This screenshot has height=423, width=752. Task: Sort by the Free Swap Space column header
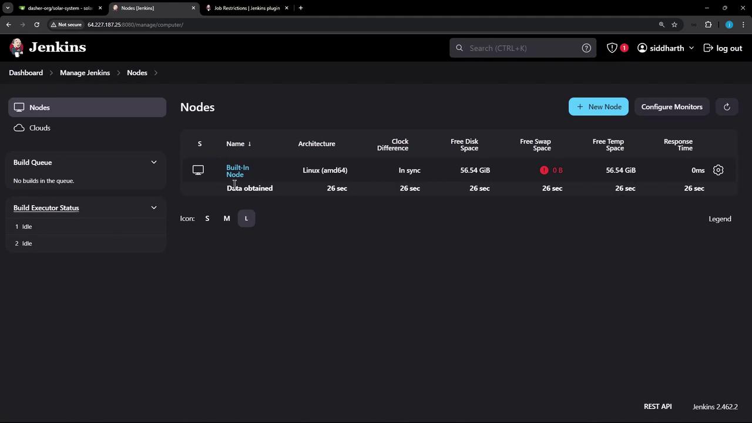pos(535,145)
